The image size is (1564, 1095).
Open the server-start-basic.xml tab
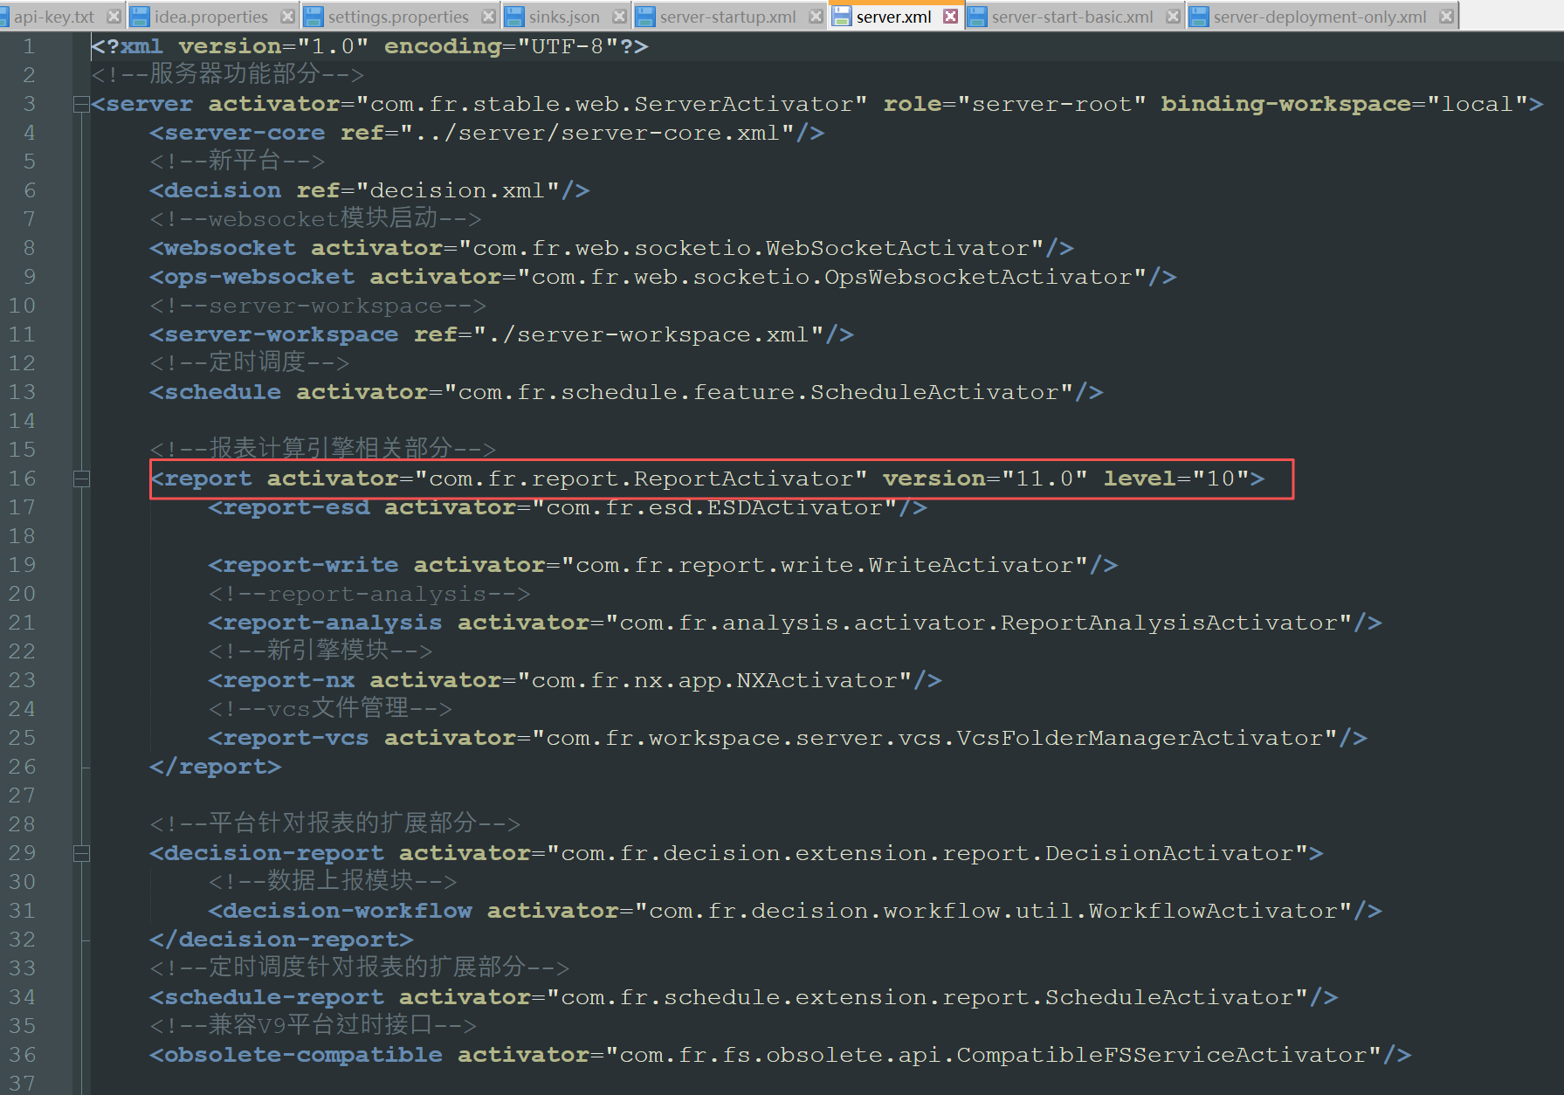tap(1072, 17)
